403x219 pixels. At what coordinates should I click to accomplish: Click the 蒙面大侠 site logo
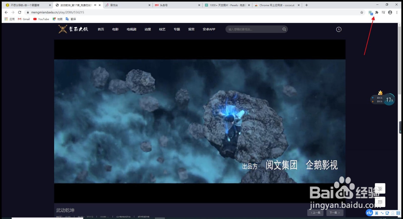[73, 29]
